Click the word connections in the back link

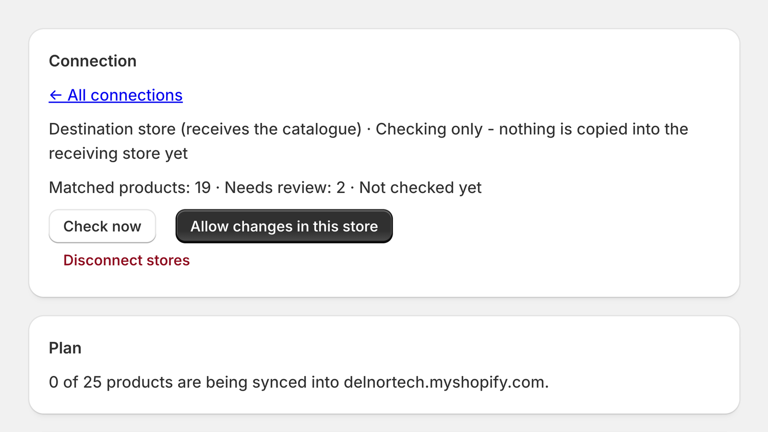pyautogui.click(x=137, y=96)
